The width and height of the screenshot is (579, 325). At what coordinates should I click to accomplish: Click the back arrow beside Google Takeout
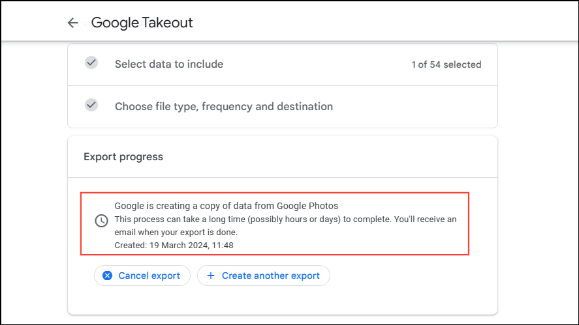pyautogui.click(x=72, y=23)
